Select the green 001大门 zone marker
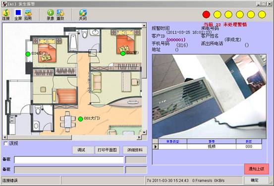274x186 pixels. 80,119
